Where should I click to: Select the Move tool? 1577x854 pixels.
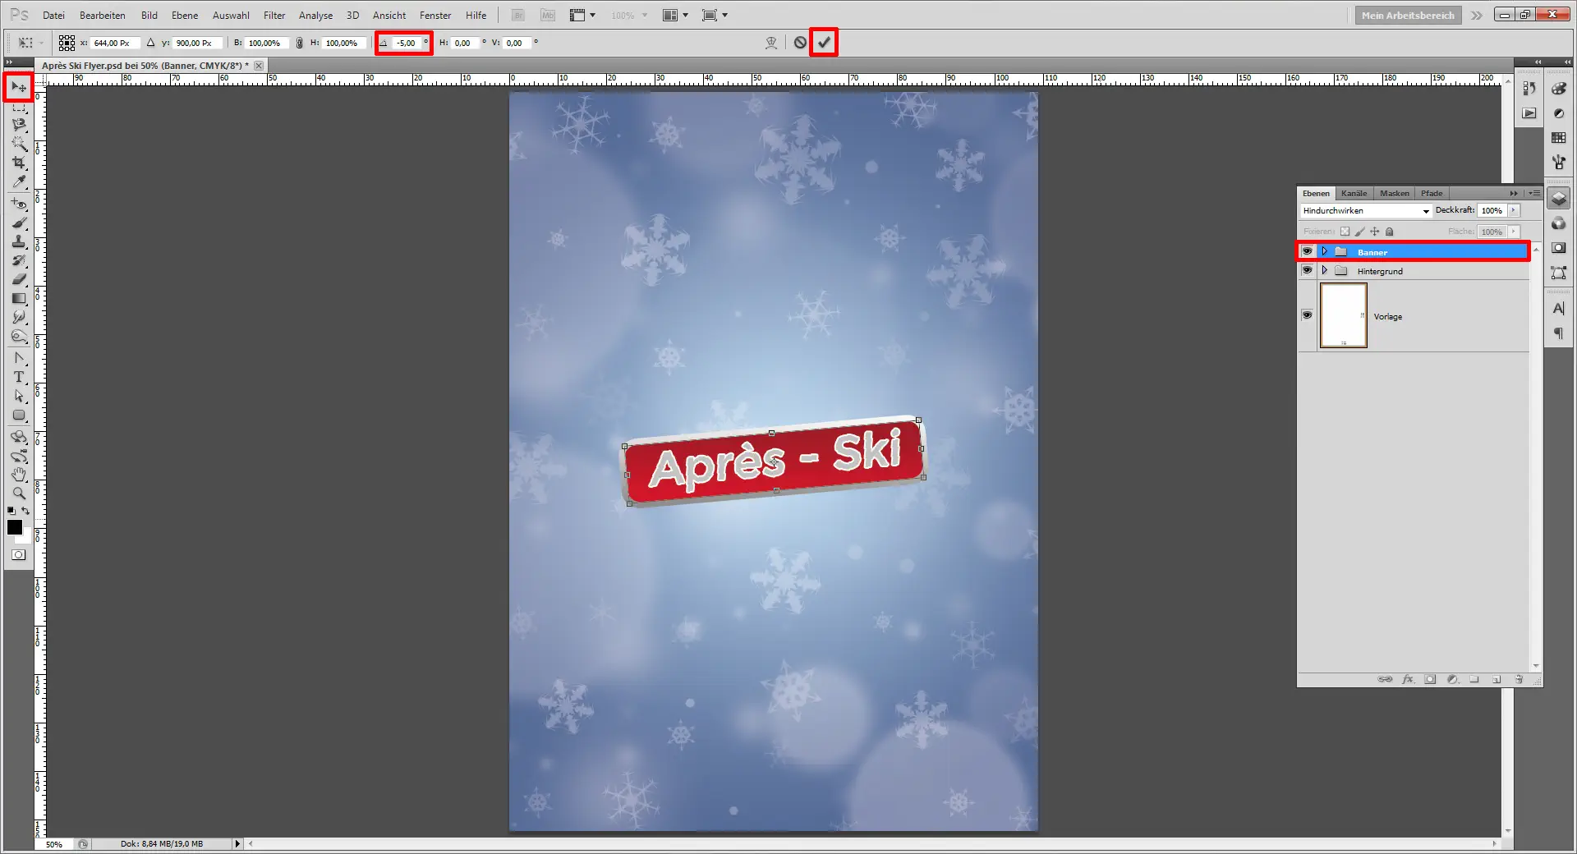click(18, 86)
